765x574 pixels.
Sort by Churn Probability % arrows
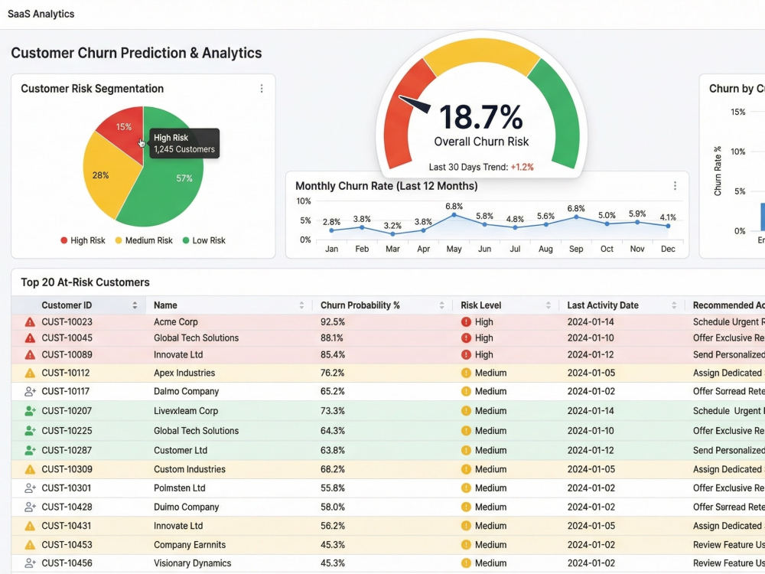tap(441, 305)
